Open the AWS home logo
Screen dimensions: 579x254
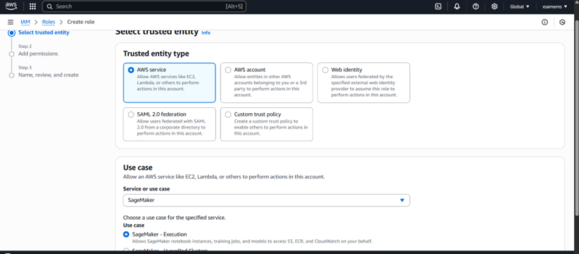(x=11, y=6)
